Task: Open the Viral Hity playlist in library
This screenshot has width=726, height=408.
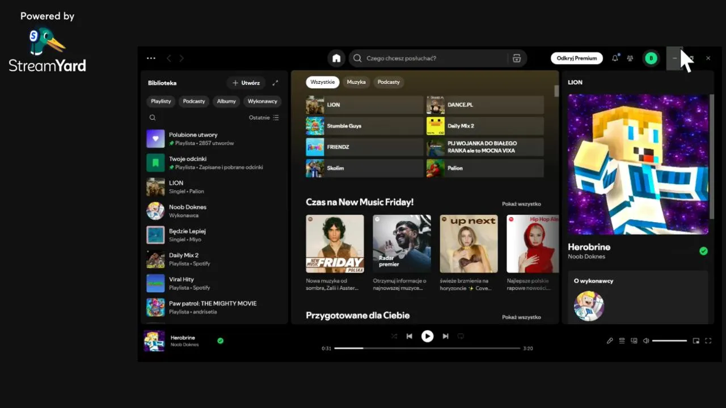Action: [214, 283]
